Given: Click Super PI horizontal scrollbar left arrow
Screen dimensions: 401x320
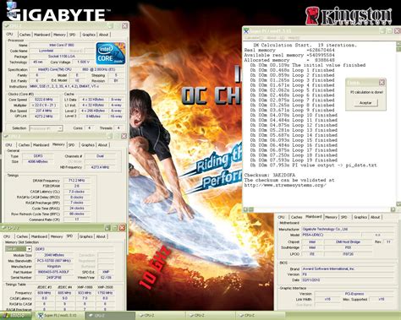Looking at the screenshot, I should [x=245, y=209].
